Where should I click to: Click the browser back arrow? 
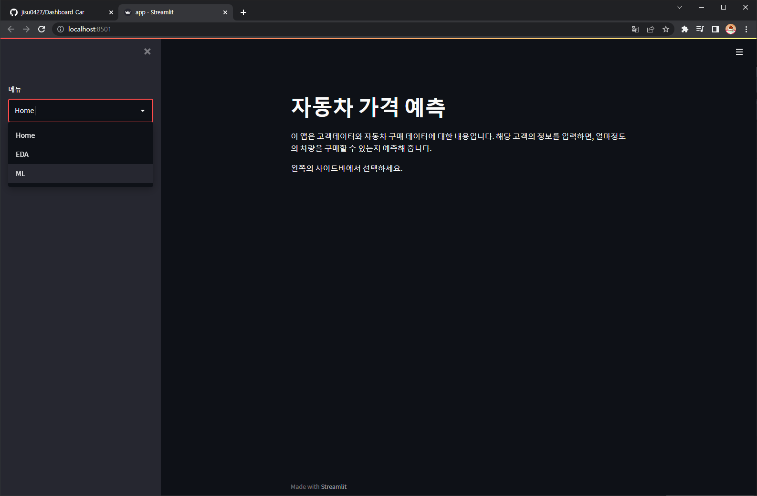tap(11, 29)
